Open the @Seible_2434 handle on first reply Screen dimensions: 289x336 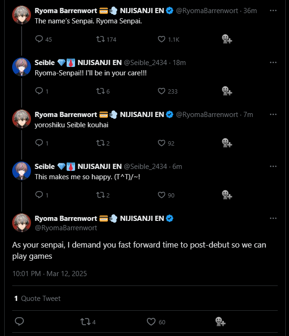pyautogui.click(x=145, y=63)
